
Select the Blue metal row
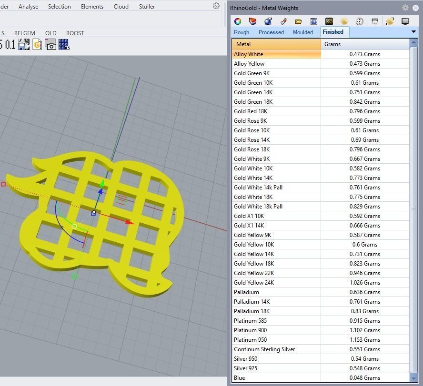coord(321,378)
